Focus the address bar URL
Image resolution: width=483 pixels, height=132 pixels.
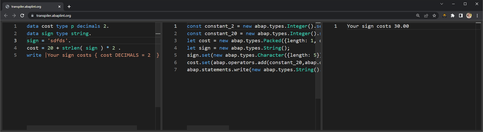pyautogui.click(x=54, y=16)
